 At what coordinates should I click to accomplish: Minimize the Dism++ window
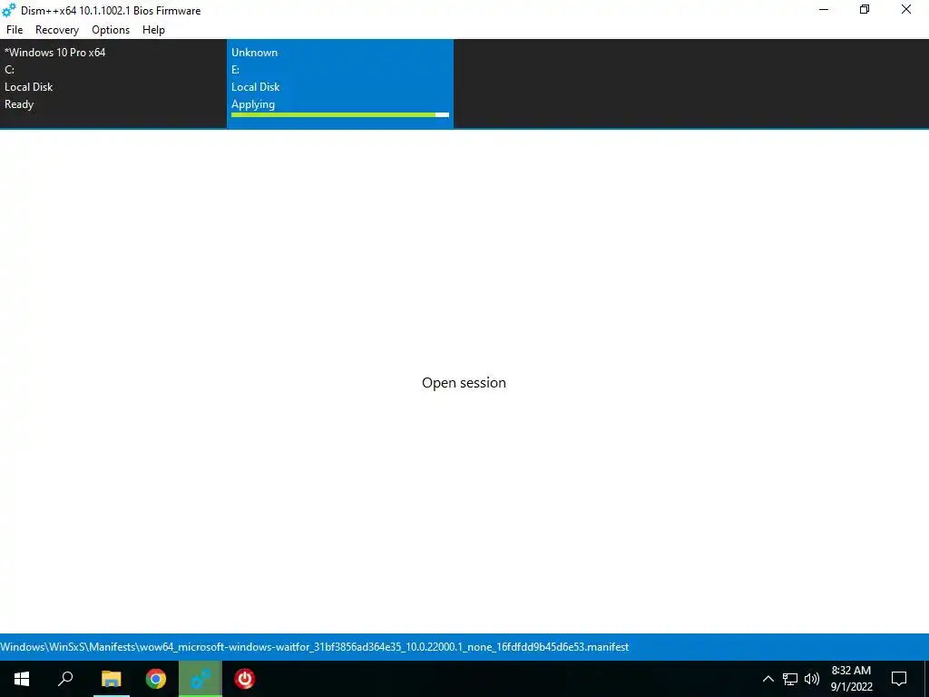[823, 10]
